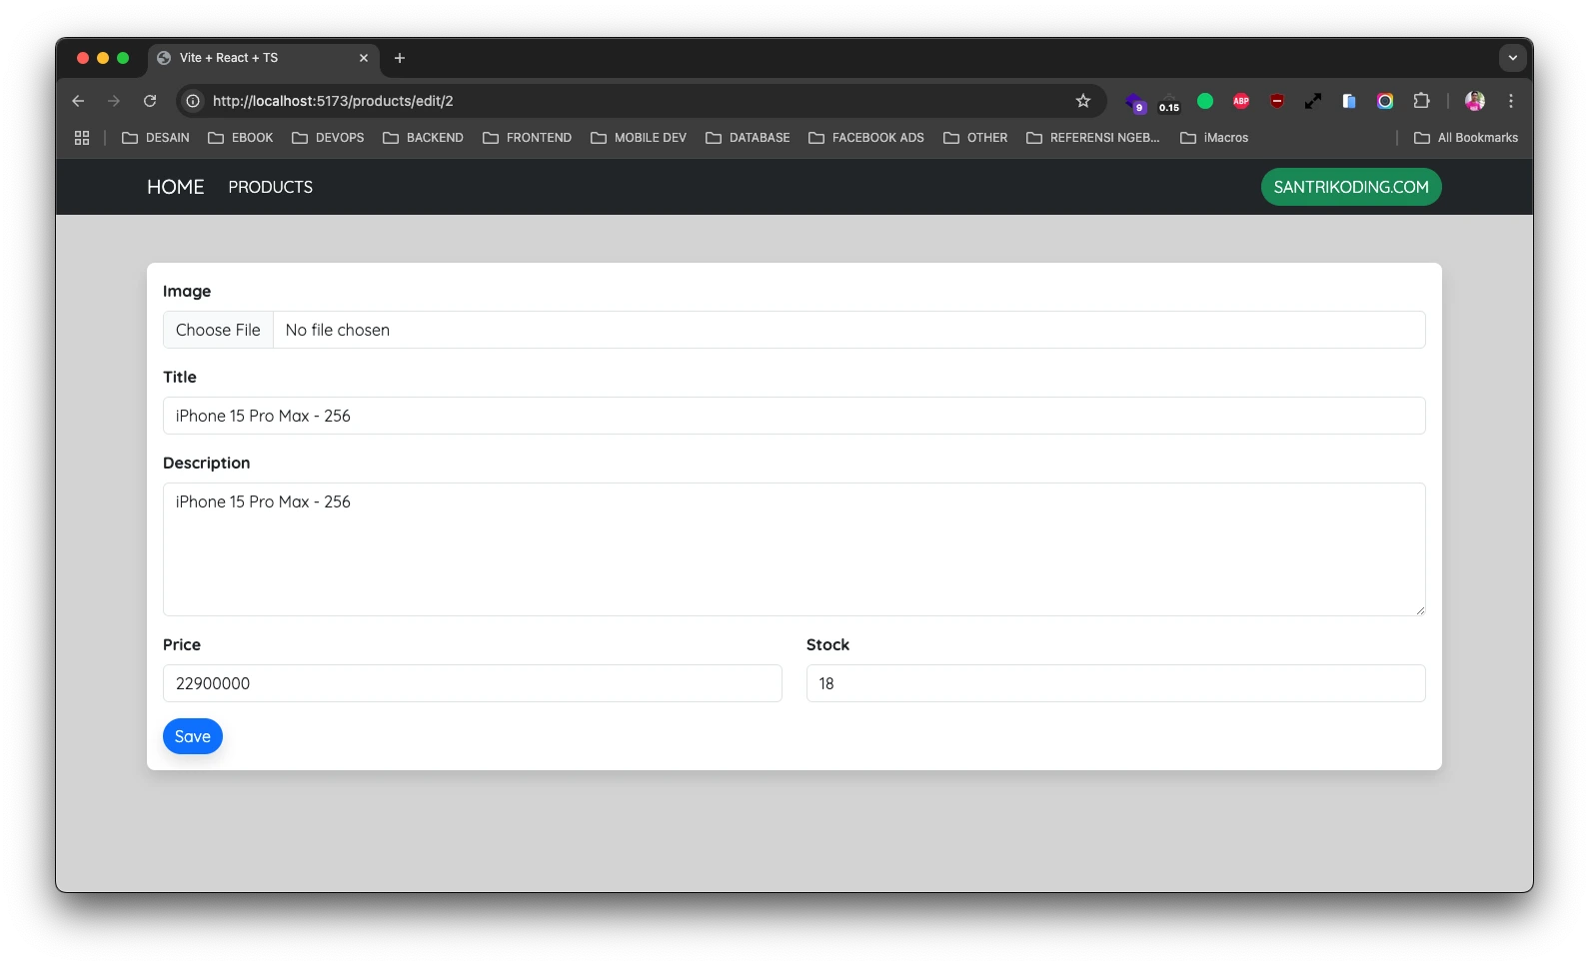Open a new browser tab
Viewport: 1589px width, 966px height.
(400, 58)
